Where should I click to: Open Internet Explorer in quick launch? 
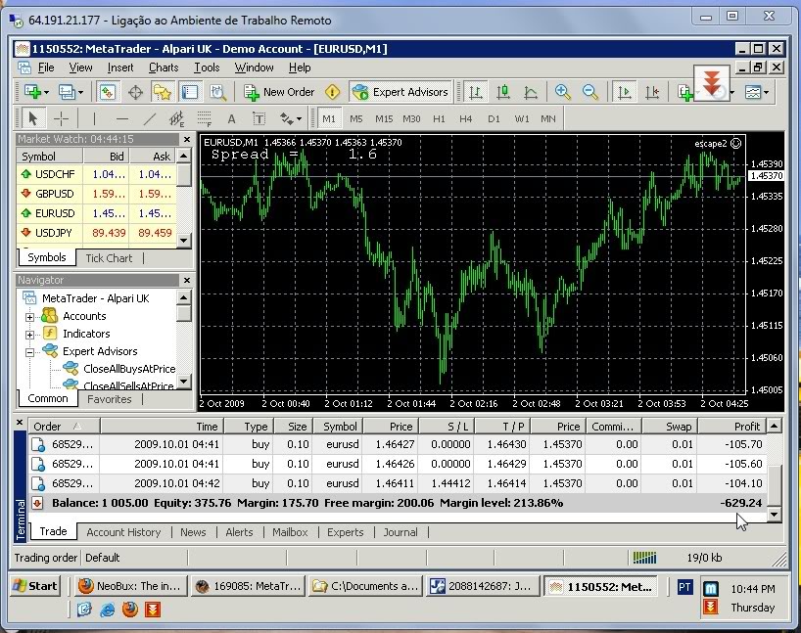[x=108, y=609]
